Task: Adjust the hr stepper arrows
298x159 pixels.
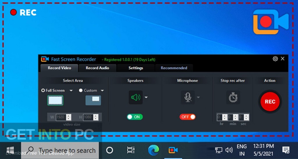Action: pos(225,117)
